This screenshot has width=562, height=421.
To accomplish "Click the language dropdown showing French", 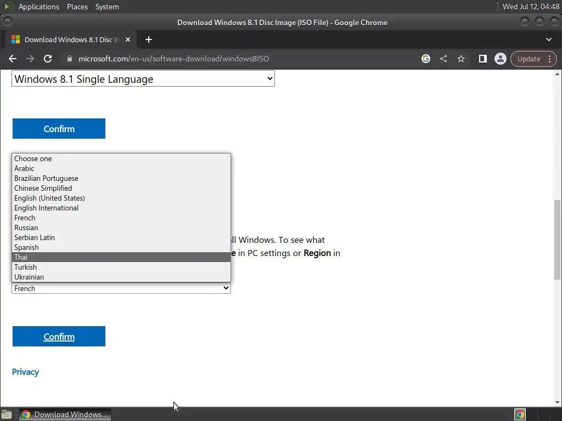I will (121, 288).
